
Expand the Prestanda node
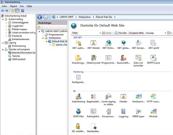6,36
